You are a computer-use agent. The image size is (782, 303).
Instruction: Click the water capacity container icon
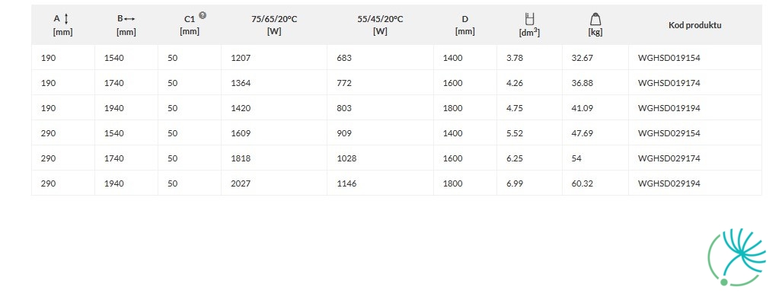pyautogui.click(x=530, y=20)
